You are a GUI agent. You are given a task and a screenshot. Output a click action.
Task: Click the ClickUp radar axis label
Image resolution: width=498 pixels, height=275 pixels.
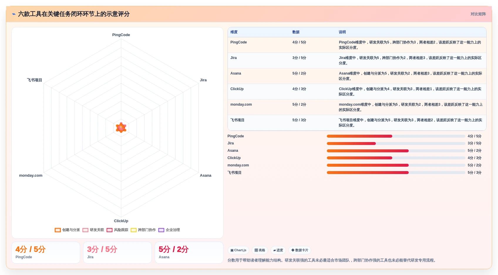pyautogui.click(x=121, y=221)
